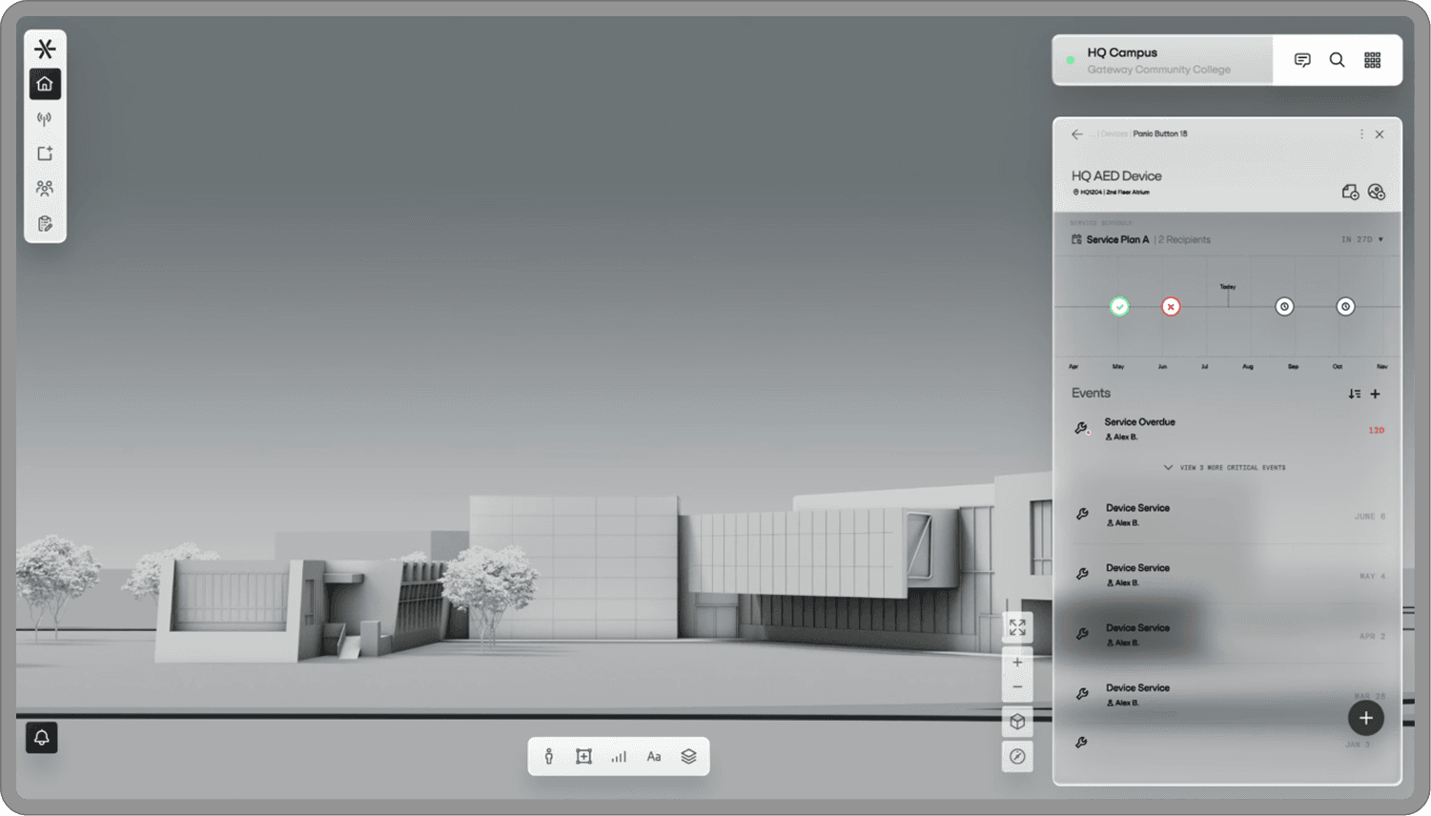This screenshot has width=1431, height=816.
Task: Go back using the panel arrow
Action: (1077, 134)
